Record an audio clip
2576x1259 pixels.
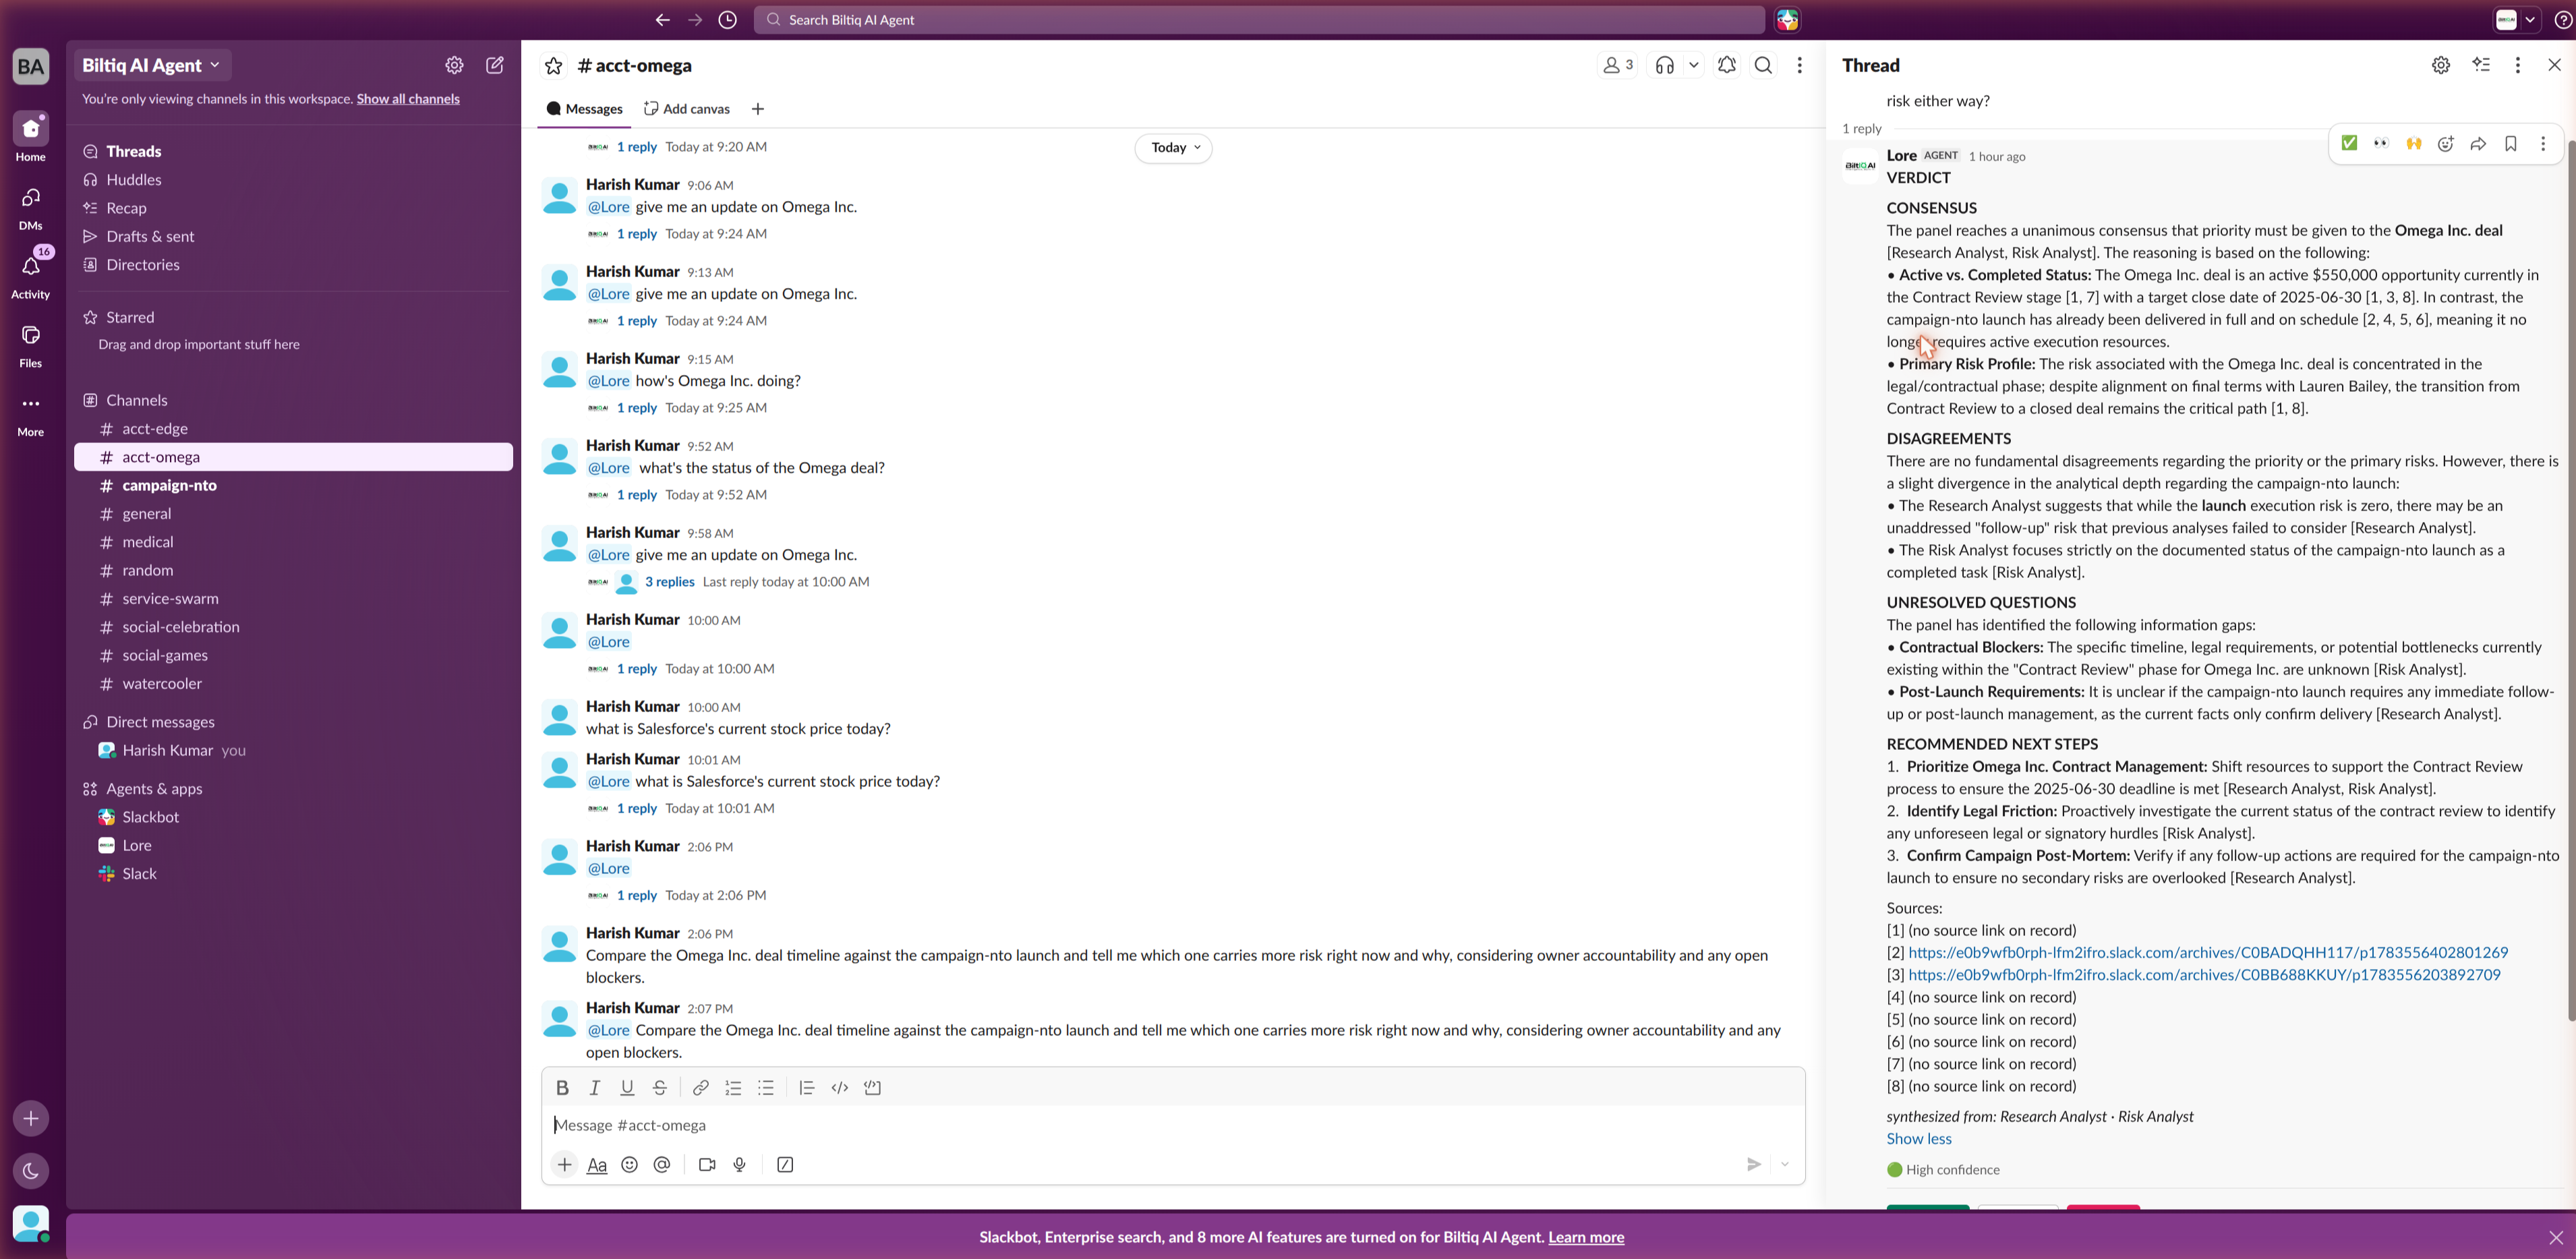pyautogui.click(x=740, y=1165)
